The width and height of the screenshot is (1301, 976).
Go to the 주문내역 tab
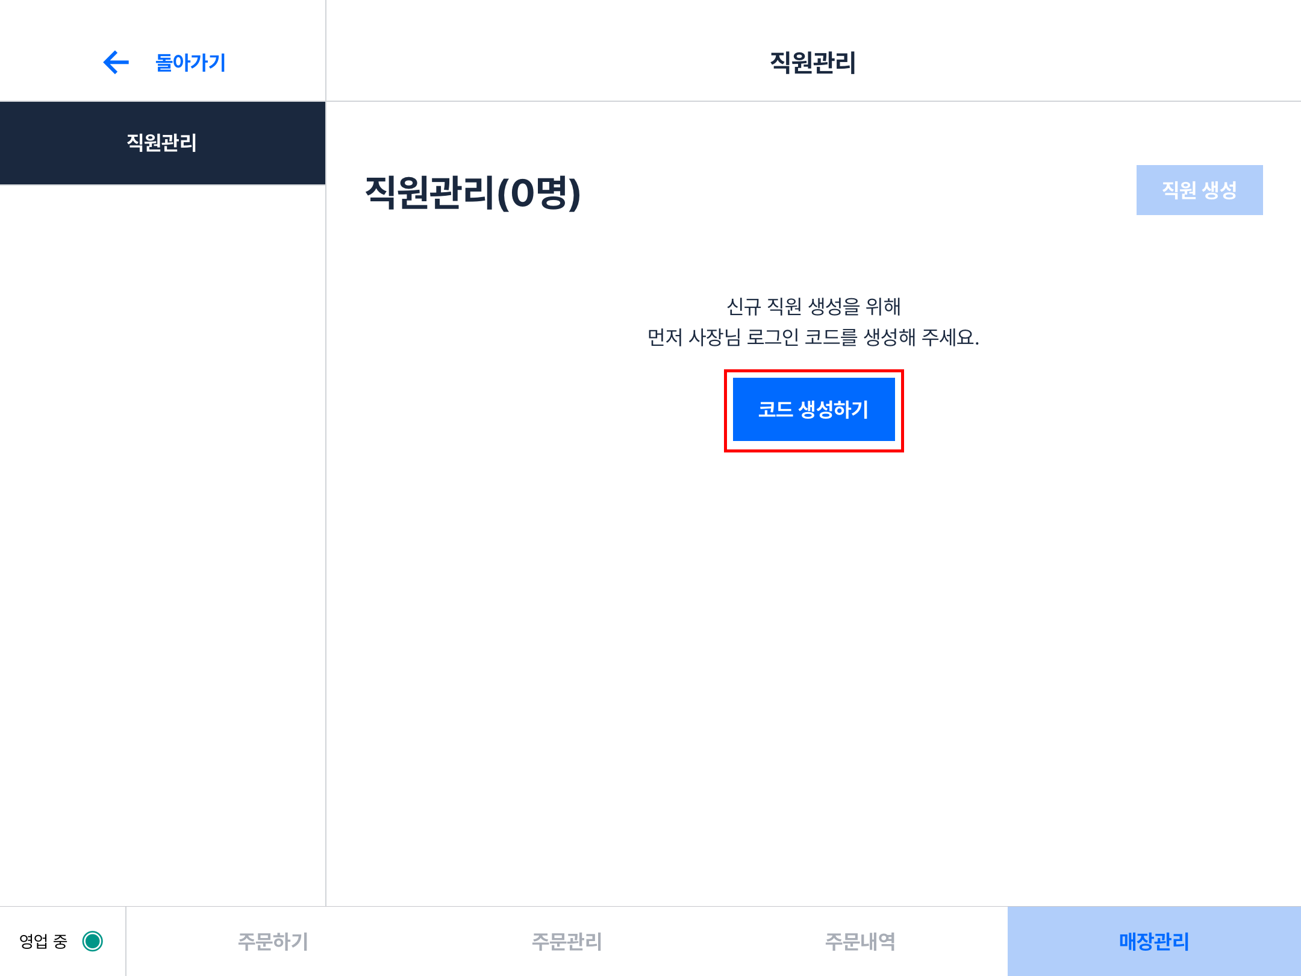tap(860, 941)
